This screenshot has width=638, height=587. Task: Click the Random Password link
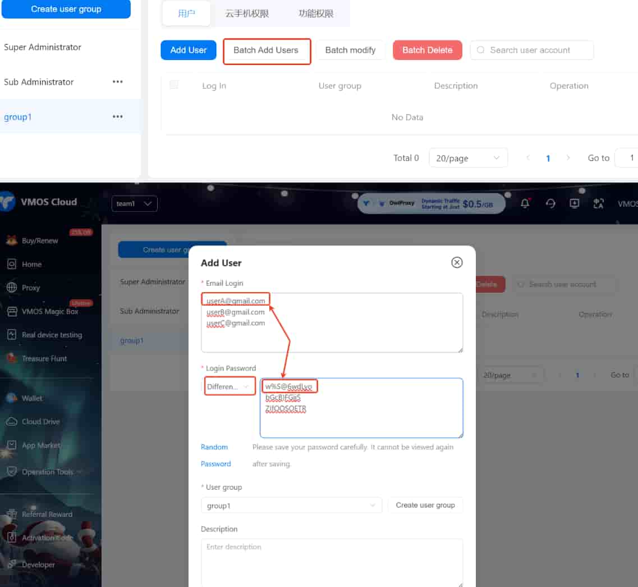pyautogui.click(x=215, y=455)
